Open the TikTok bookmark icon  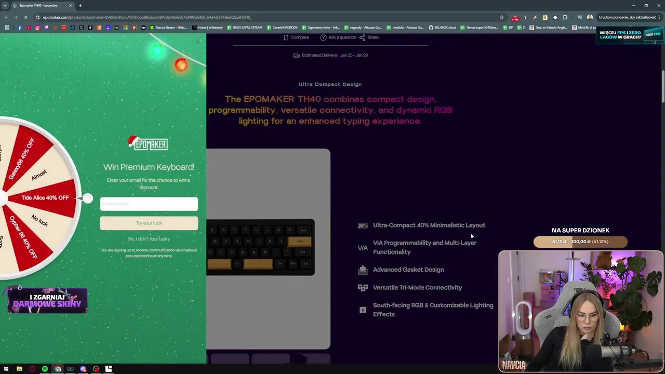coord(90,28)
